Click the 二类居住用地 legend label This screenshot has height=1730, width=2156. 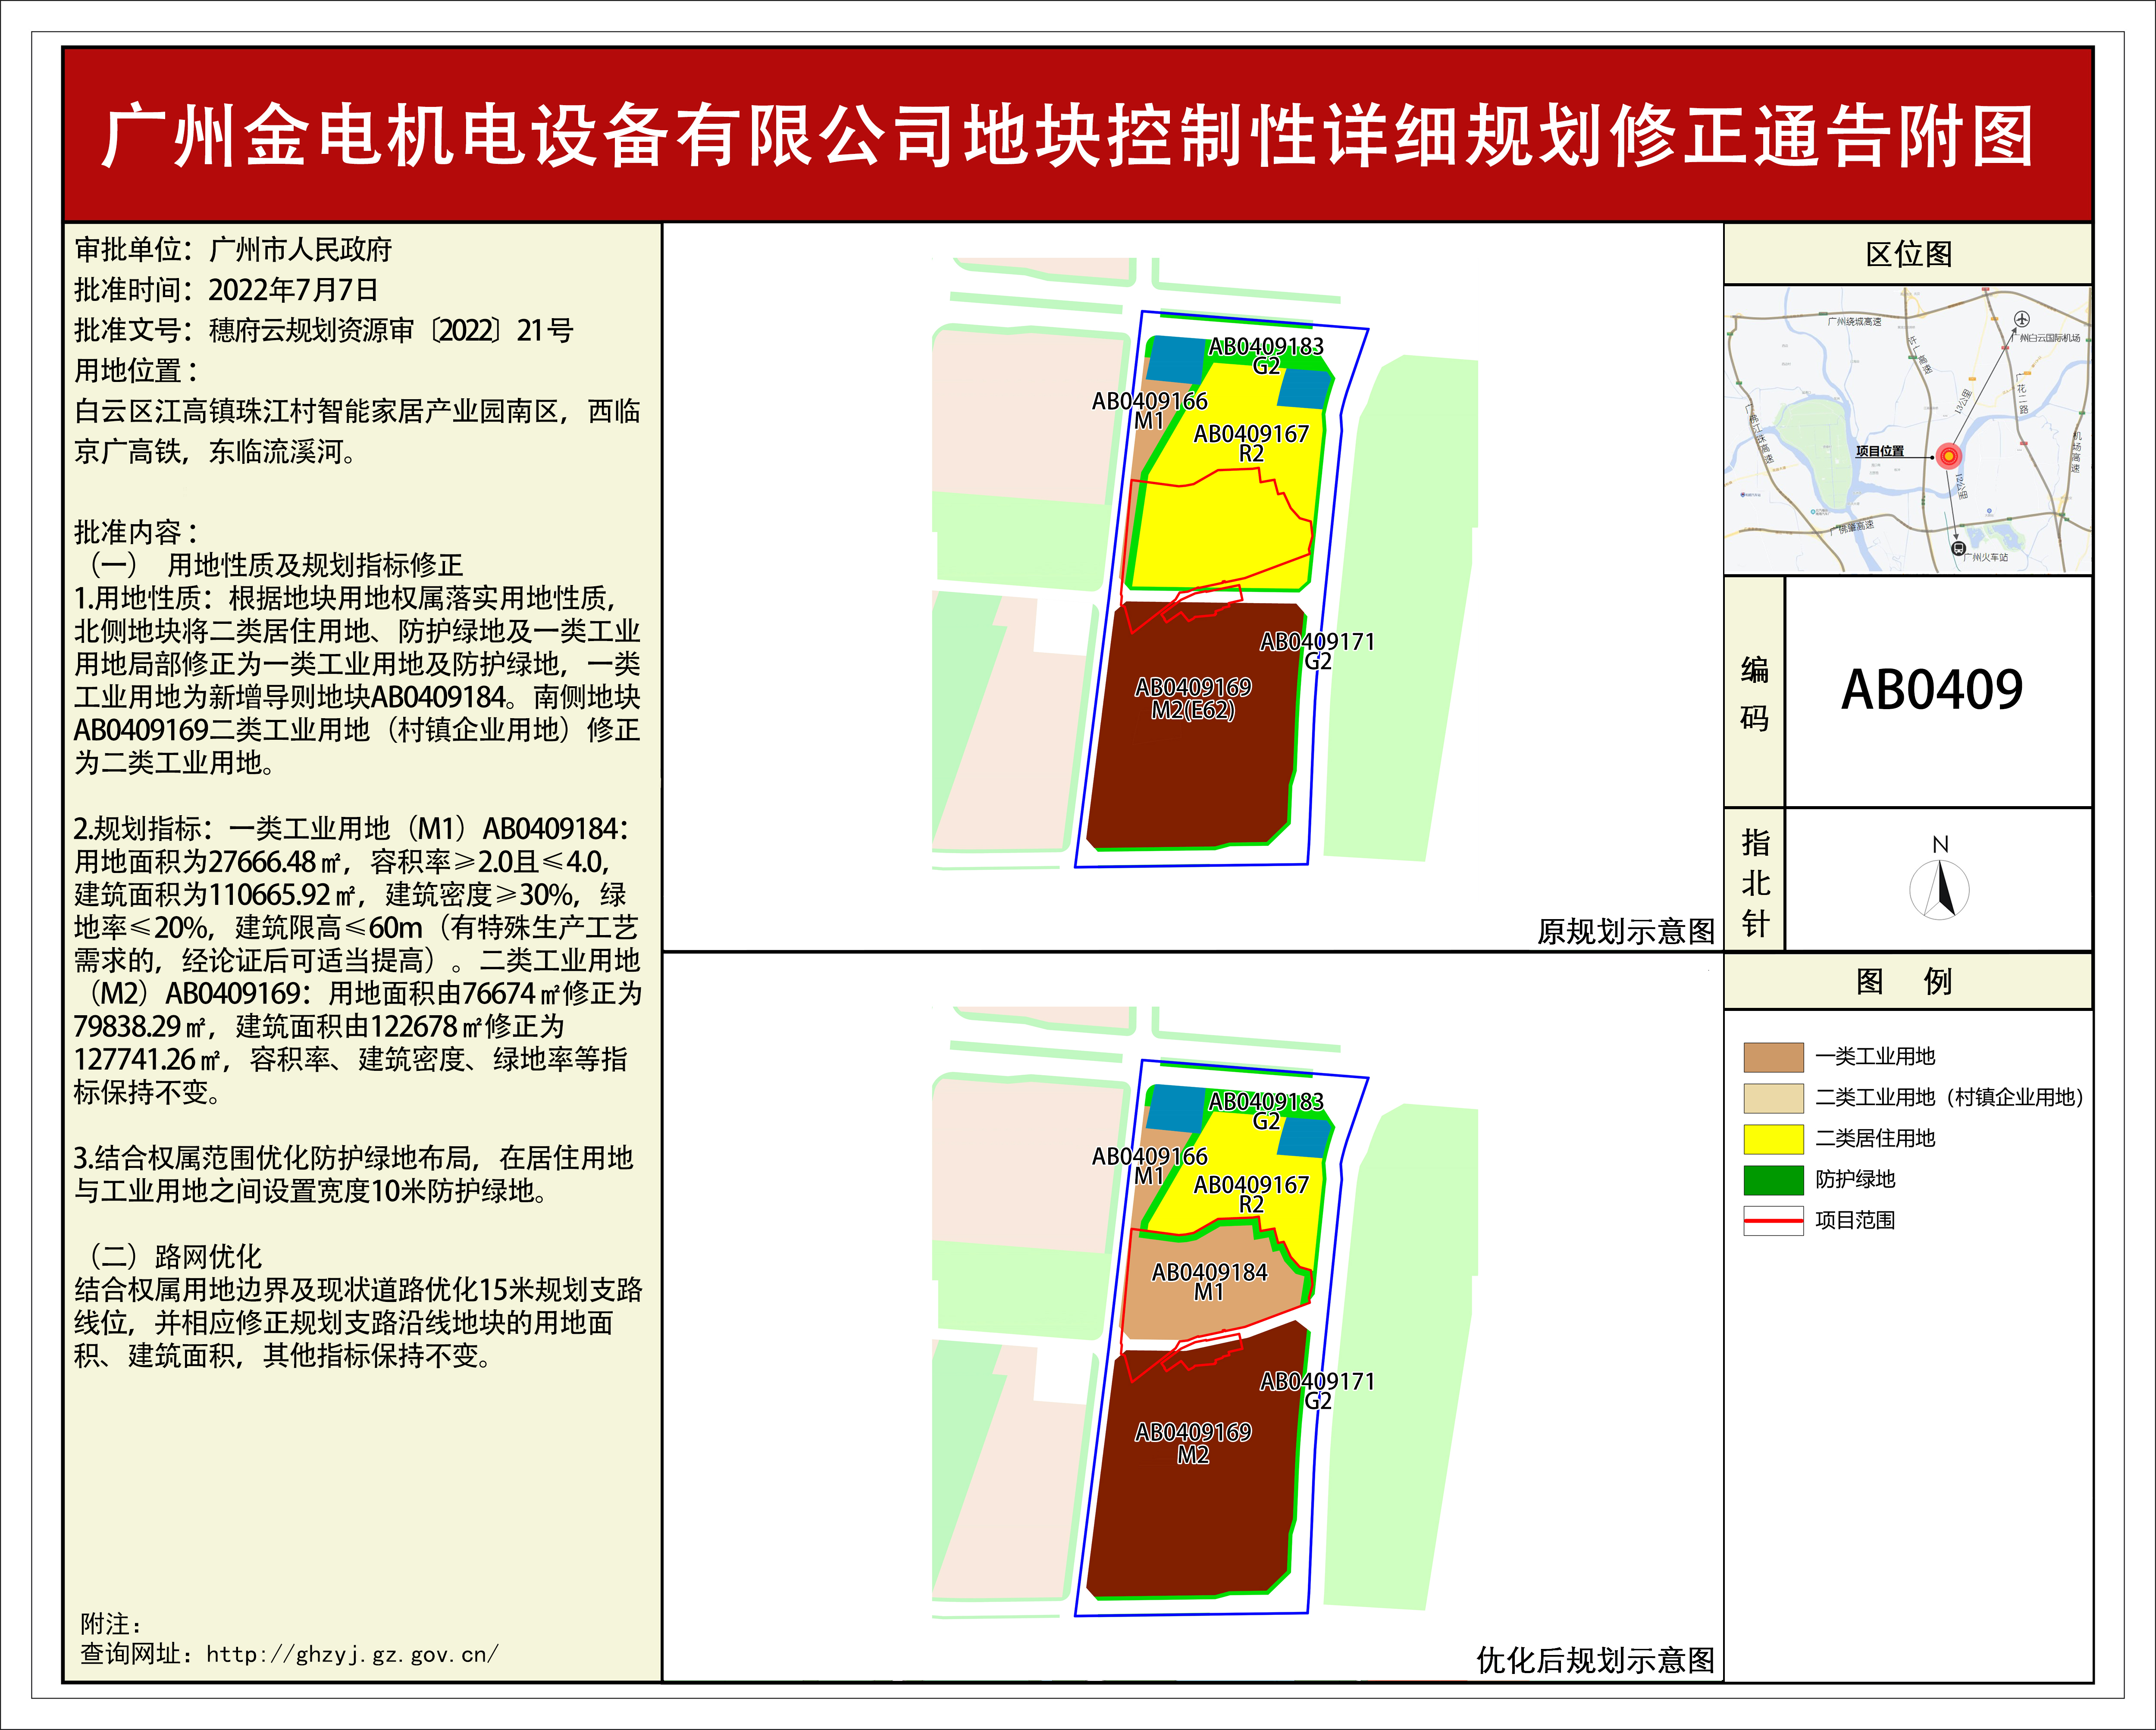pyautogui.click(x=1875, y=1139)
